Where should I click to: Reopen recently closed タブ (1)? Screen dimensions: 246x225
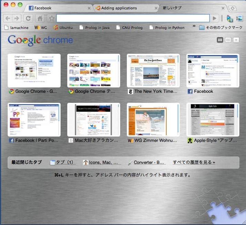[63, 162]
